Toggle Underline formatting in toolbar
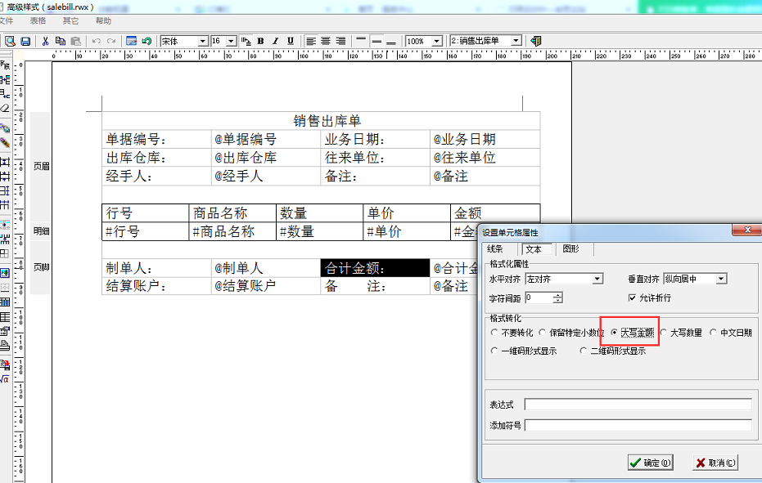This screenshot has width=762, height=483. (291, 41)
